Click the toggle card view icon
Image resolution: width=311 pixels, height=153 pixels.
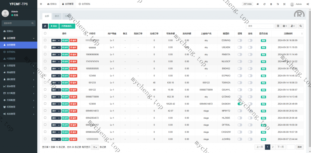[278, 26]
